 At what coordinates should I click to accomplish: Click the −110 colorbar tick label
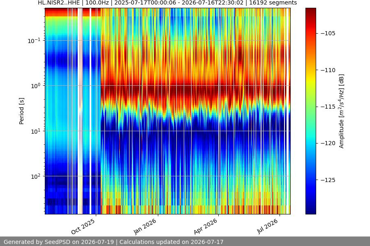328,70
